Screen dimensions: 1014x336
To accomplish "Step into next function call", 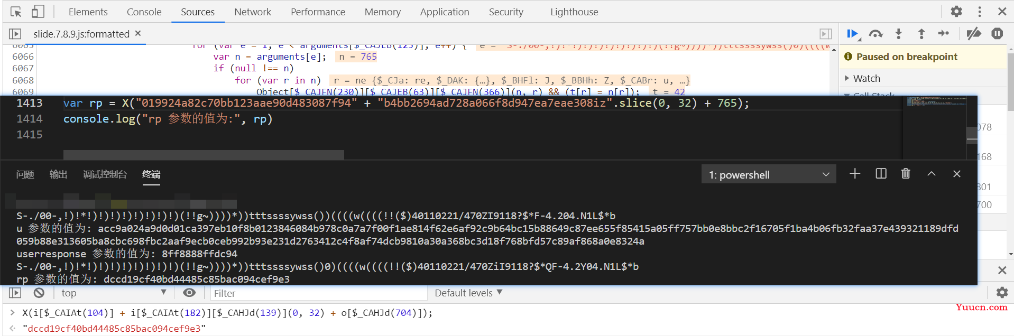I will (x=898, y=34).
